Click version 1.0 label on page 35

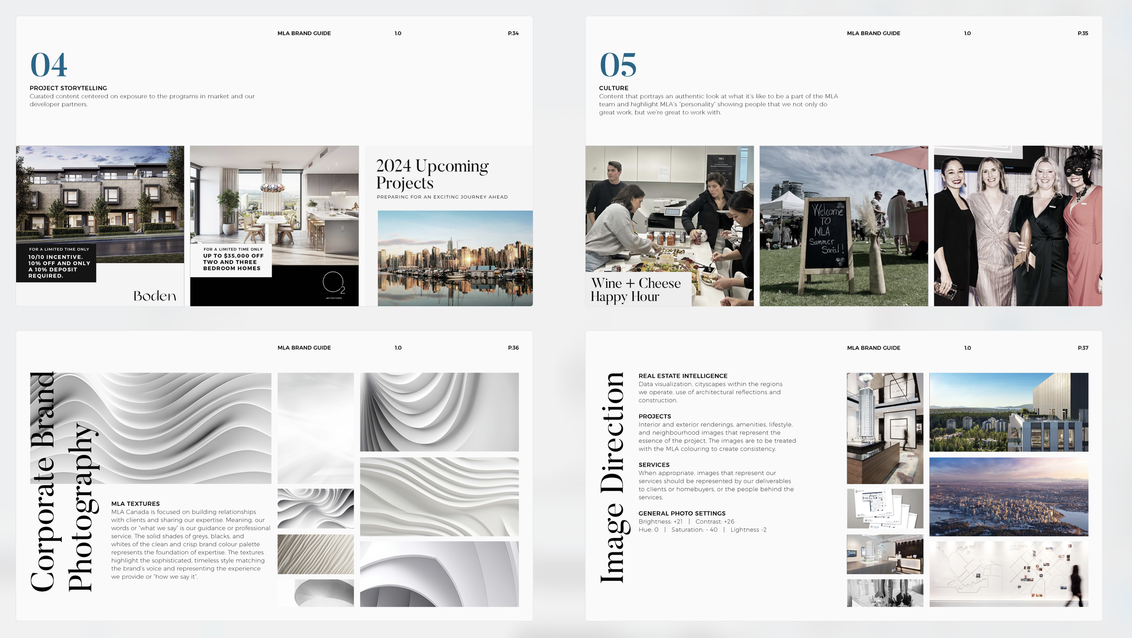coord(967,33)
